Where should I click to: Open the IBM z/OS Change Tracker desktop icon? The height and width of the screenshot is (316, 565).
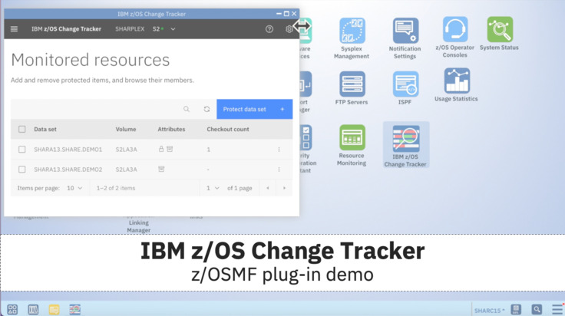point(405,146)
